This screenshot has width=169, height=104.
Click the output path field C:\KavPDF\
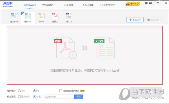pyautogui.click(x=59, y=97)
